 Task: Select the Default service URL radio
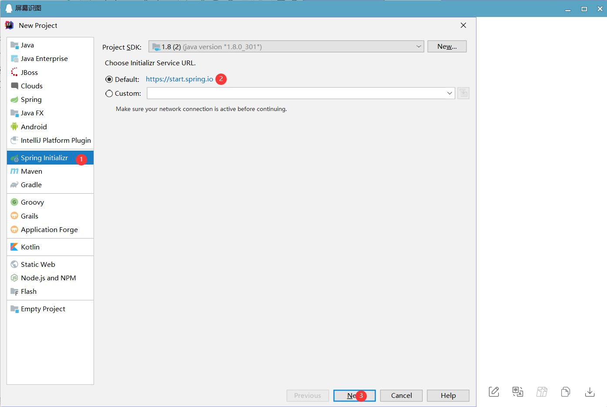tap(109, 79)
